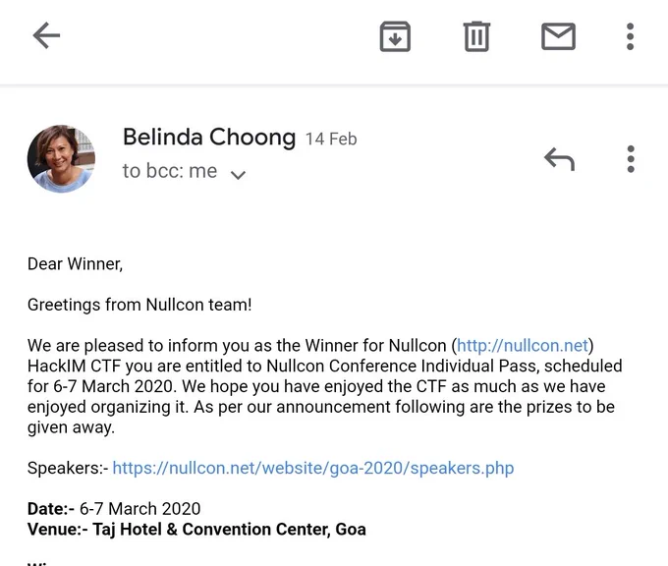Image resolution: width=668 pixels, height=566 pixels.
Task: Tap Belinda Choong's profile photo
Action: click(61, 158)
